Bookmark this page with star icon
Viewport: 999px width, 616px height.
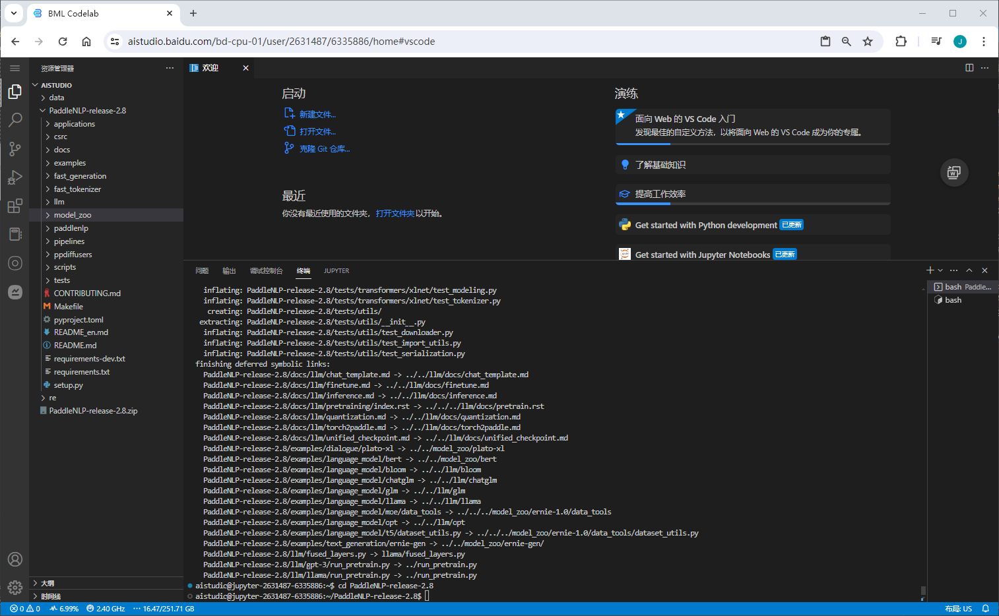[868, 42]
